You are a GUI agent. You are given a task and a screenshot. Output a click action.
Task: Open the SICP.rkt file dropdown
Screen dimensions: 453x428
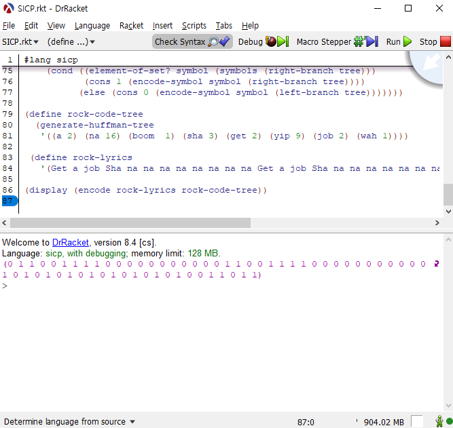(x=20, y=42)
